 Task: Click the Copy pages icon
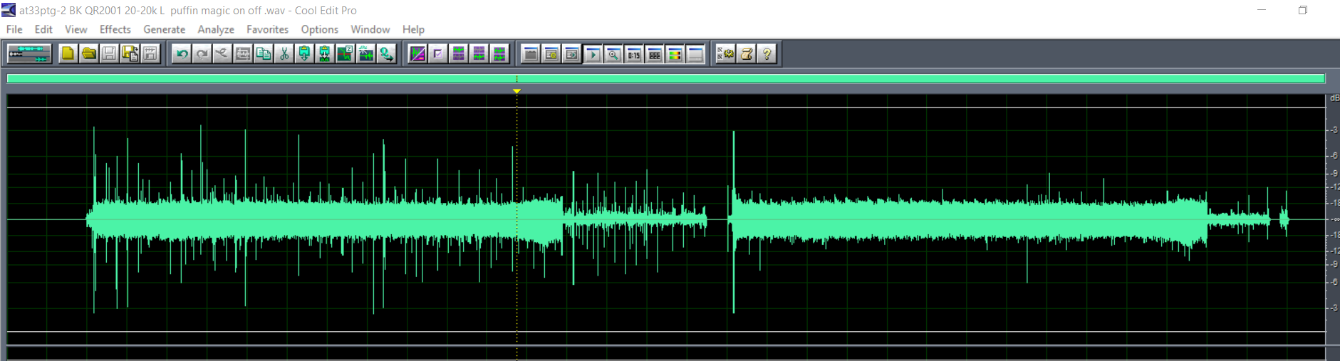tap(264, 54)
